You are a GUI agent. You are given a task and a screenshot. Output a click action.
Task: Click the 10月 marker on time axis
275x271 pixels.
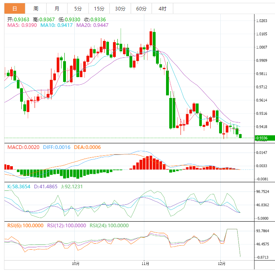(76, 264)
